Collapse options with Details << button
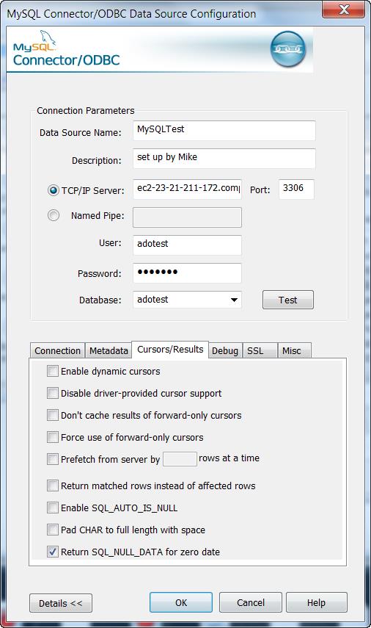This screenshot has width=371, height=628. point(61,603)
